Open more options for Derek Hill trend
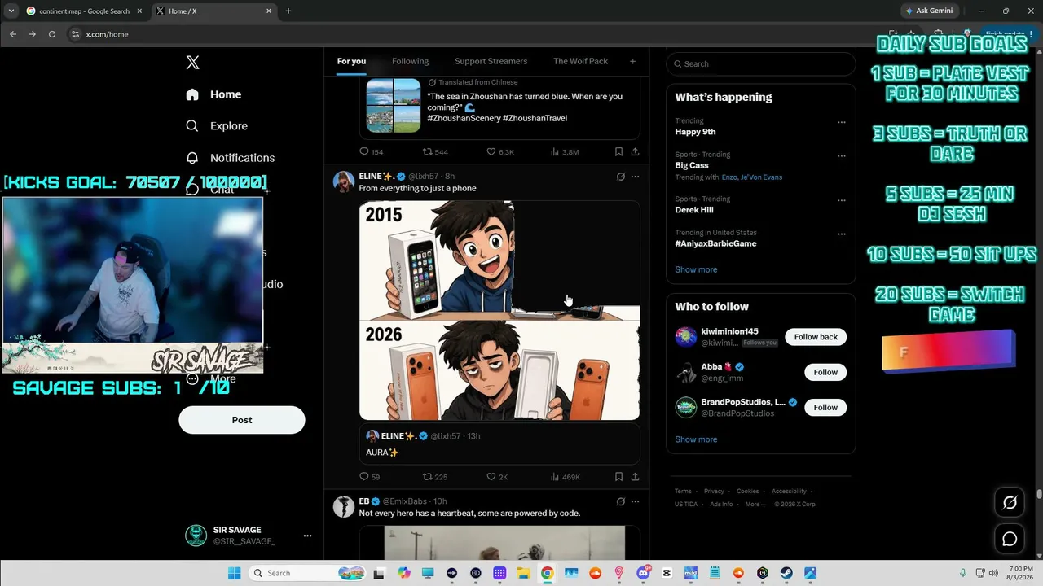 tap(841, 200)
